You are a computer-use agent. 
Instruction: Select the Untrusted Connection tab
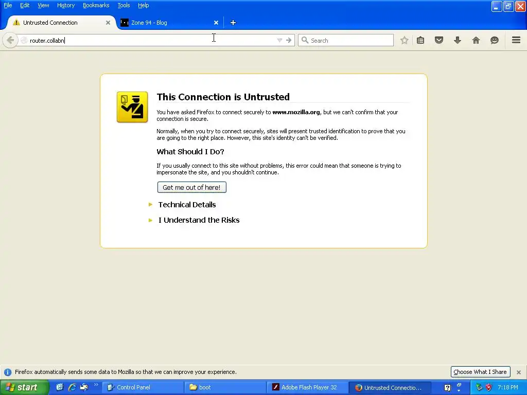62,23
